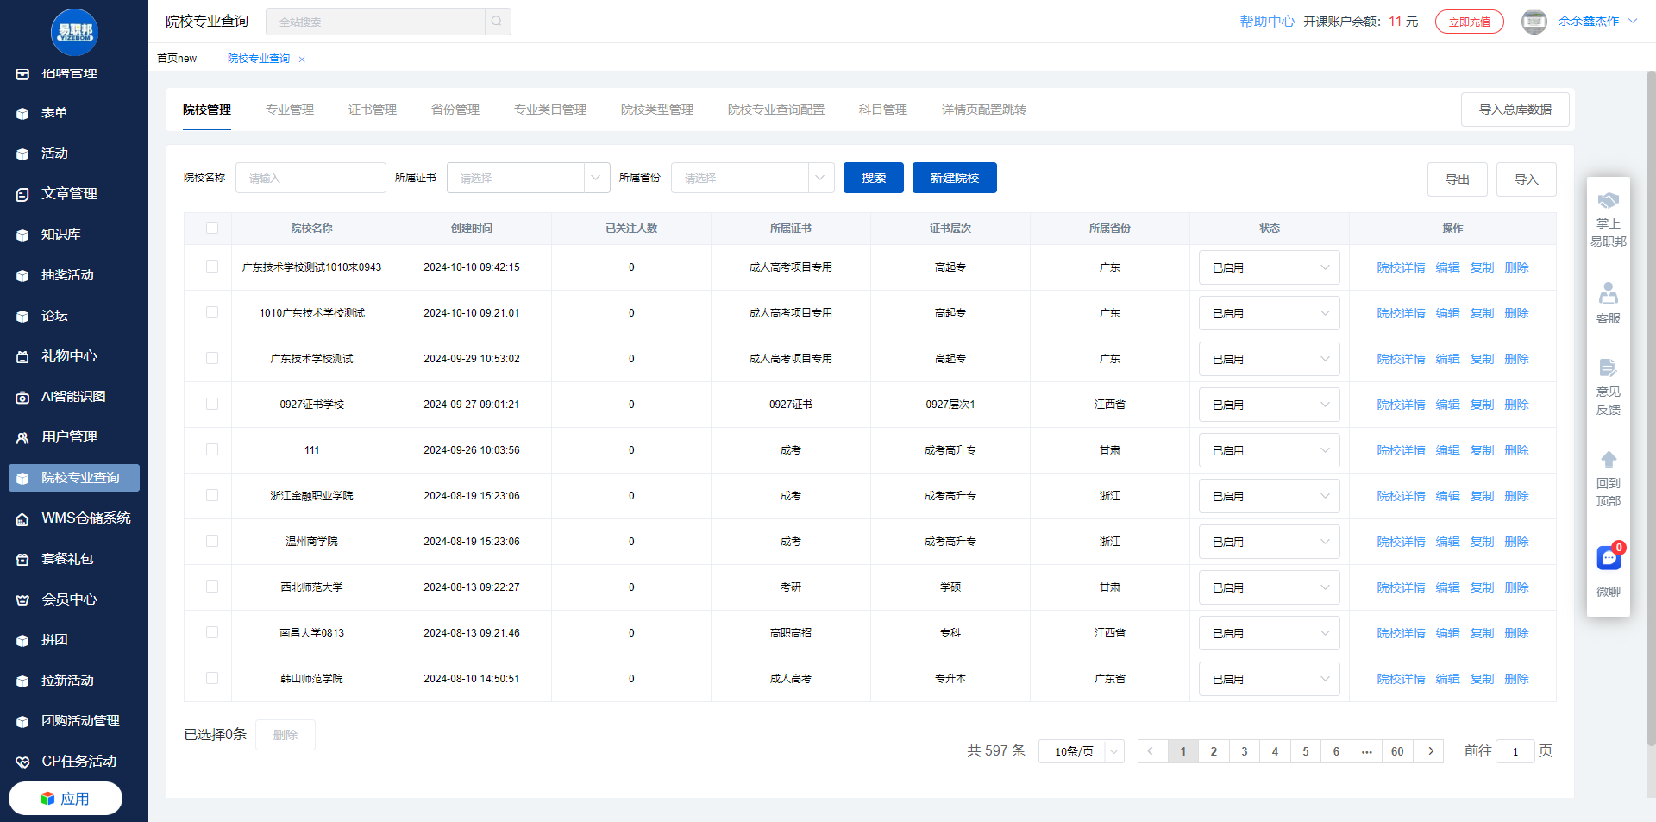Click the 意见反馈 feedback icon
Image resolution: width=1656 pixels, height=822 pixels.
[x=1608, y=368]
